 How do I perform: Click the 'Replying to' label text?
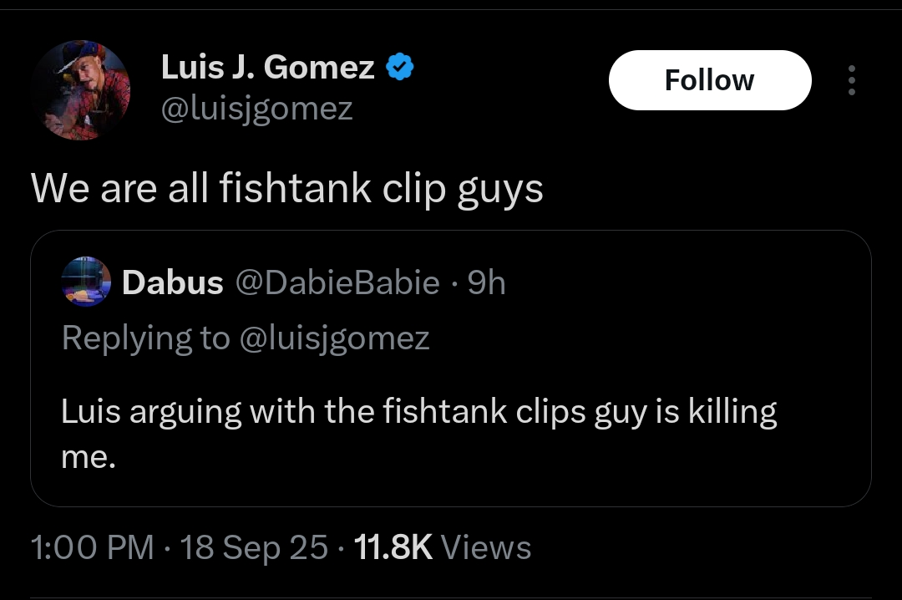[144, 338]
